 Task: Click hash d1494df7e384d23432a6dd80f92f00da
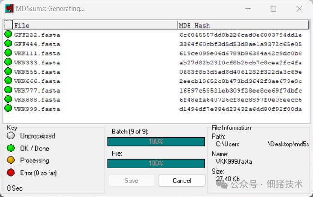pyautogui.click(x=240, y=109)
